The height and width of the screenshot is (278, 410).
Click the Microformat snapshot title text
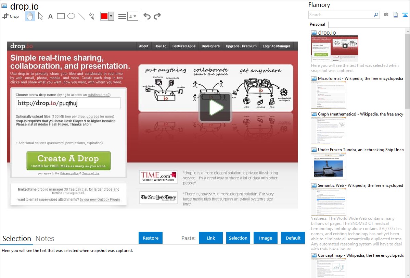(360, 78)
